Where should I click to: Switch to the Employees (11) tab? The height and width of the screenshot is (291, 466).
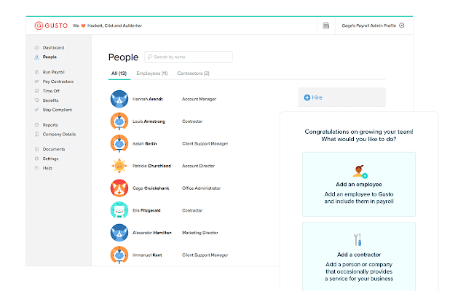[x=152, y=73]
